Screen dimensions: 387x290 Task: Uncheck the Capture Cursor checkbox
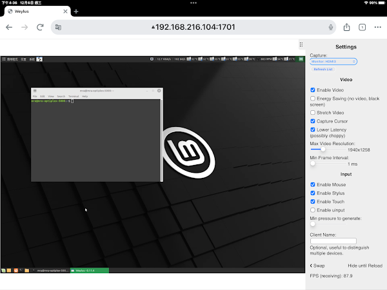point(313,121)
